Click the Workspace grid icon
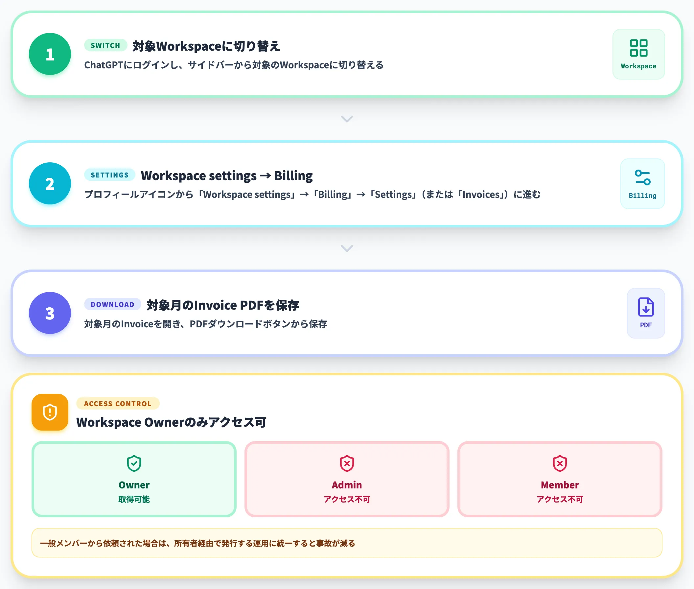Screen dimensions: 694x589 tap(638, 48)
